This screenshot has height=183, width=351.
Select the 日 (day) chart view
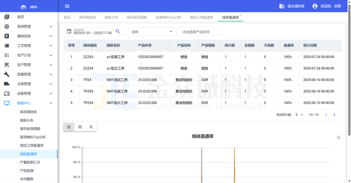coord(69,127)
